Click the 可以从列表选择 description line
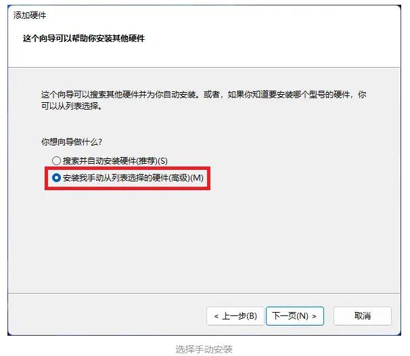Screen dimensions: 410x356 (x=72, y=106)
